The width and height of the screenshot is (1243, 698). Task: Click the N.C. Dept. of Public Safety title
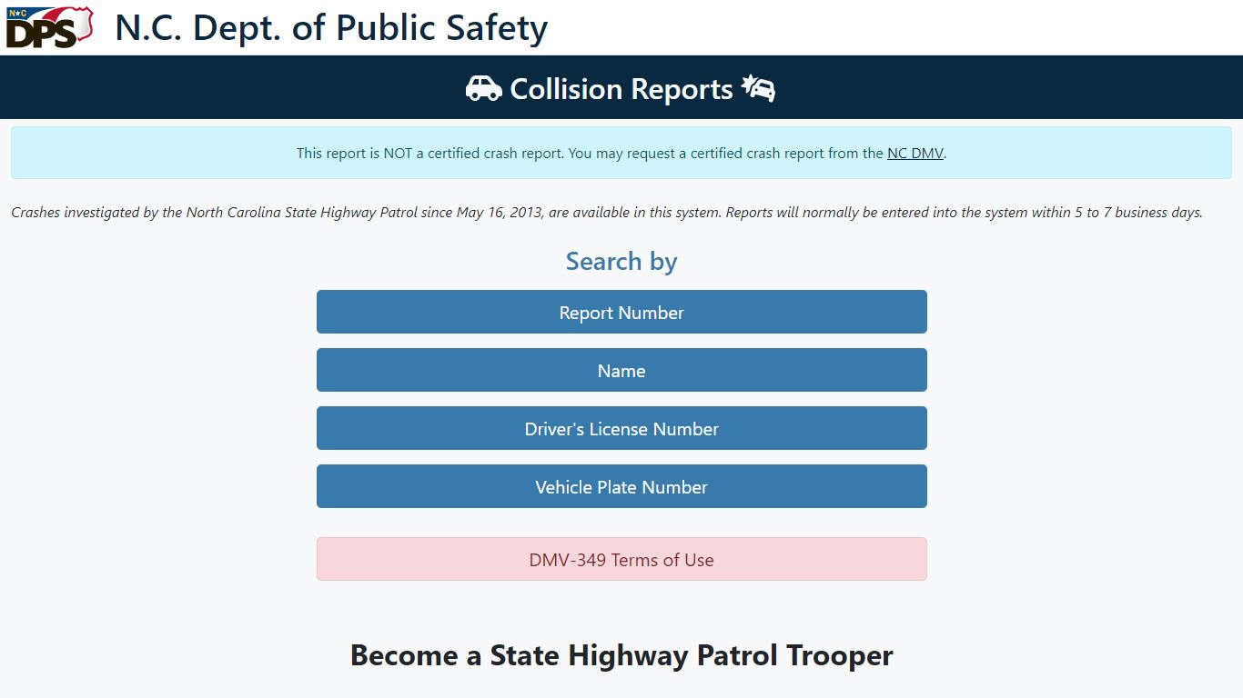331,28
